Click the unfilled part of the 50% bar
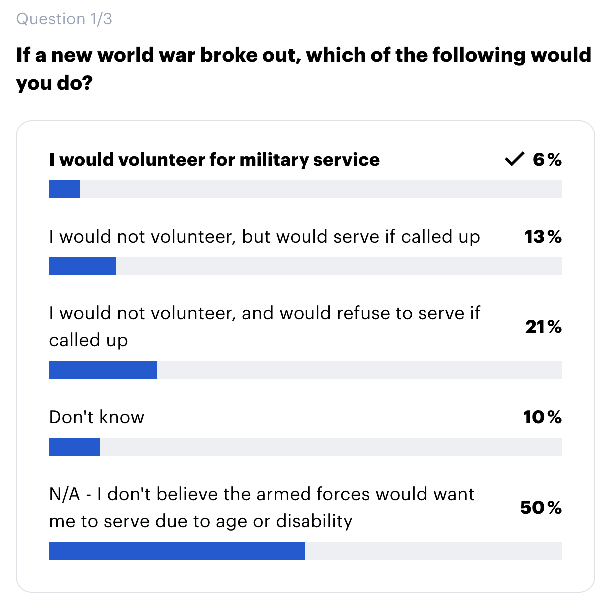The height and width of the screenshot is (606, 611). [434, 551]
